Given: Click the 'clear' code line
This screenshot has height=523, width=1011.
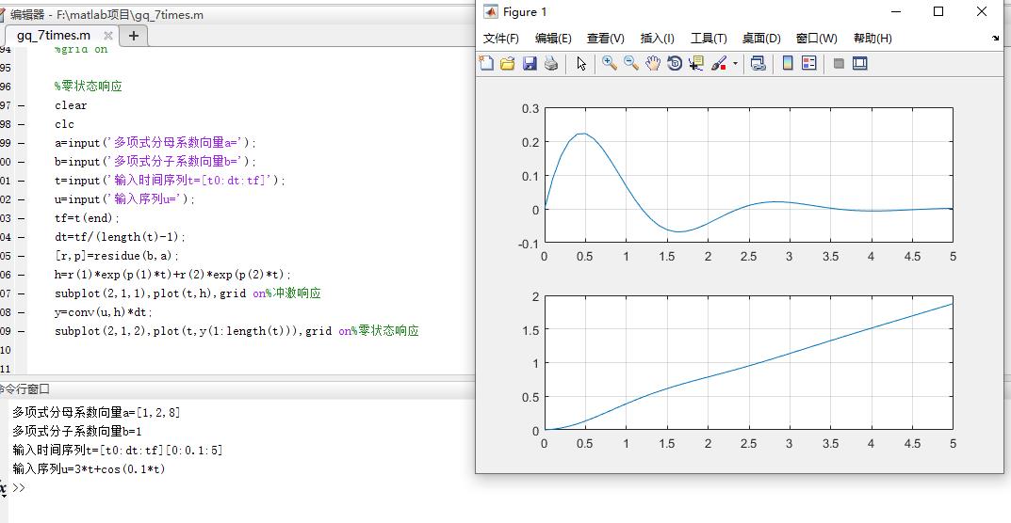Looking at the screenshot, I should 71,105.
